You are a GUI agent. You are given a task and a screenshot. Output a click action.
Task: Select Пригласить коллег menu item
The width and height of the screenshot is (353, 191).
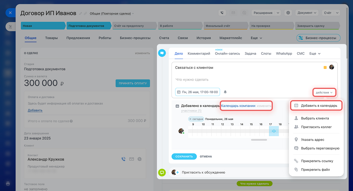(x=316, y=127)
